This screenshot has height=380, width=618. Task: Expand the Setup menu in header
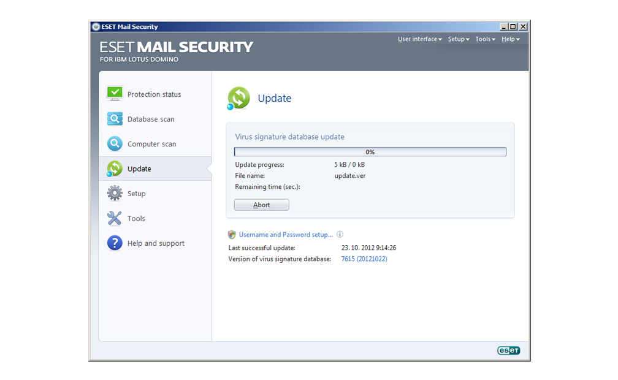point(459,39)
